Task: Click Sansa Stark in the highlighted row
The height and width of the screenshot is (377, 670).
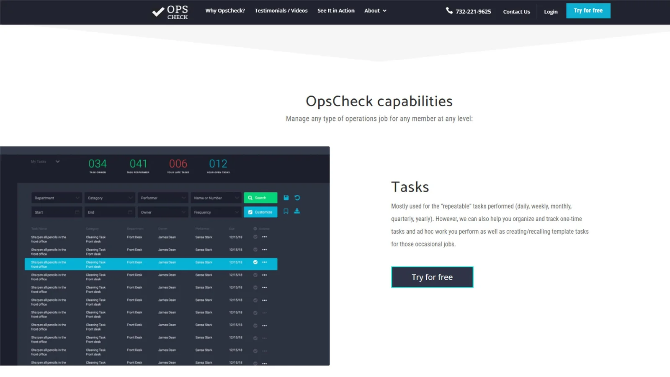Action: tap(204, 262)
